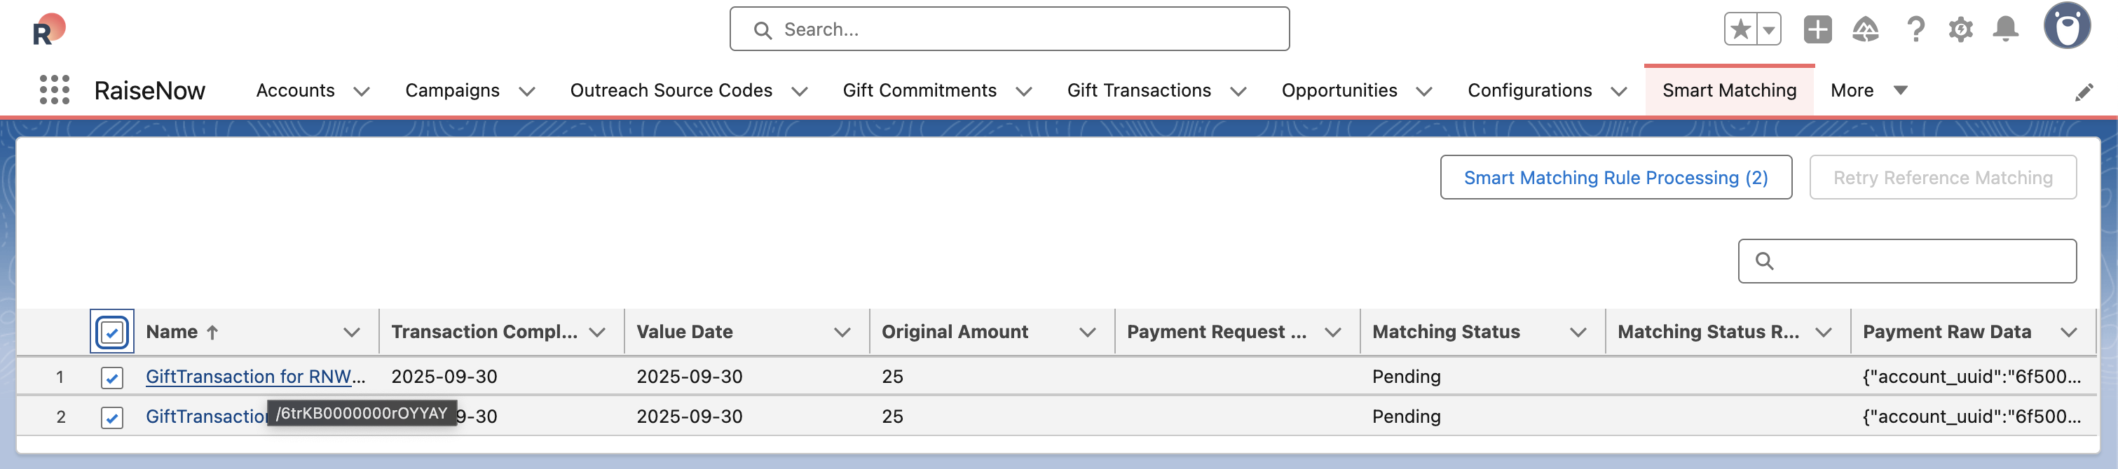The image size is (2118, 469).
Task: Toggle the select all rows checkbox
Action: point(112,332)
